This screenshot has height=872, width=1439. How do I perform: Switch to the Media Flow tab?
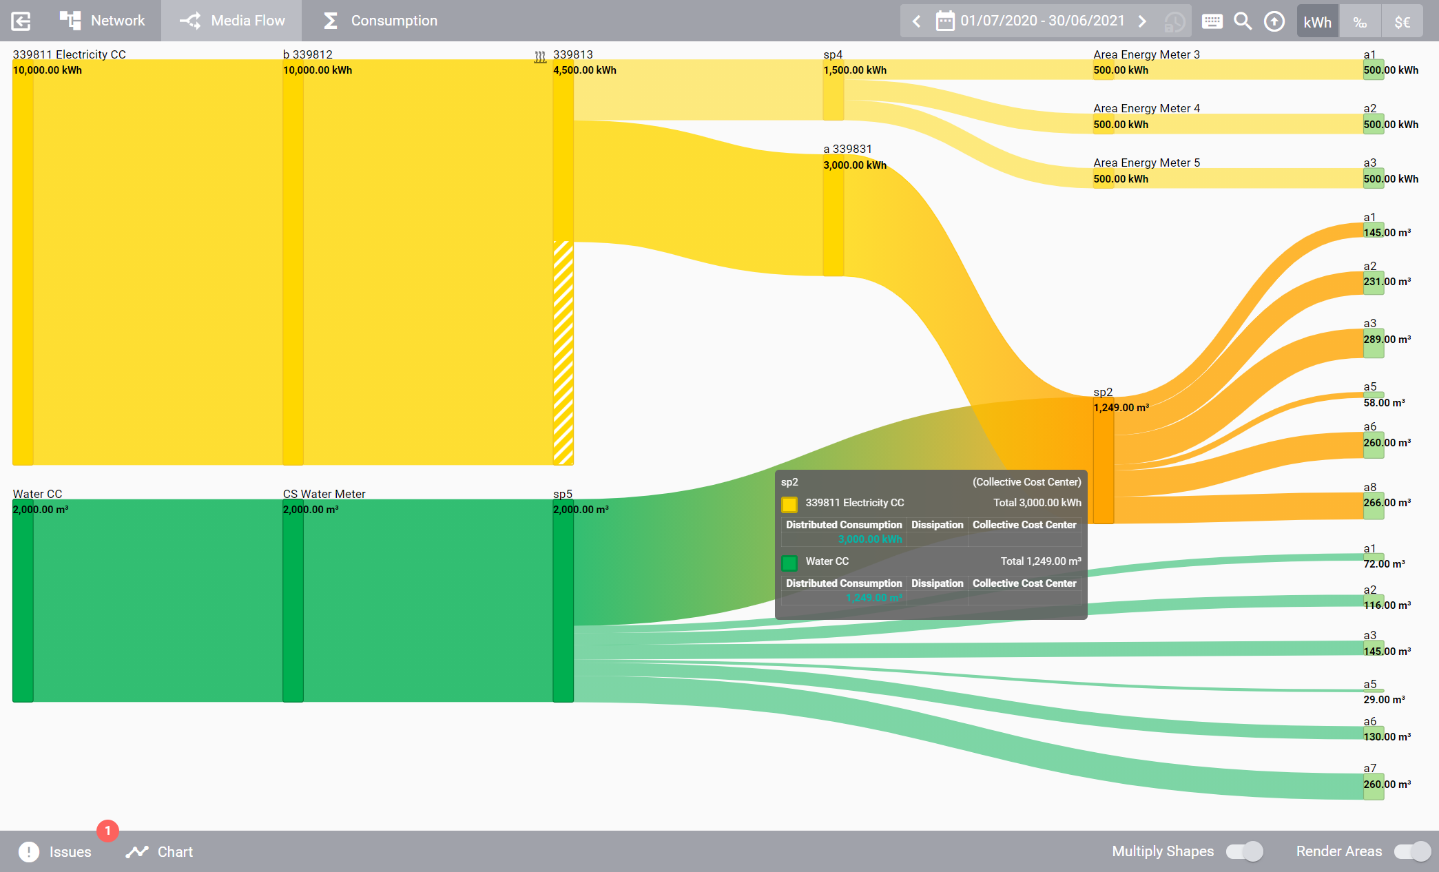pos(232,21)
